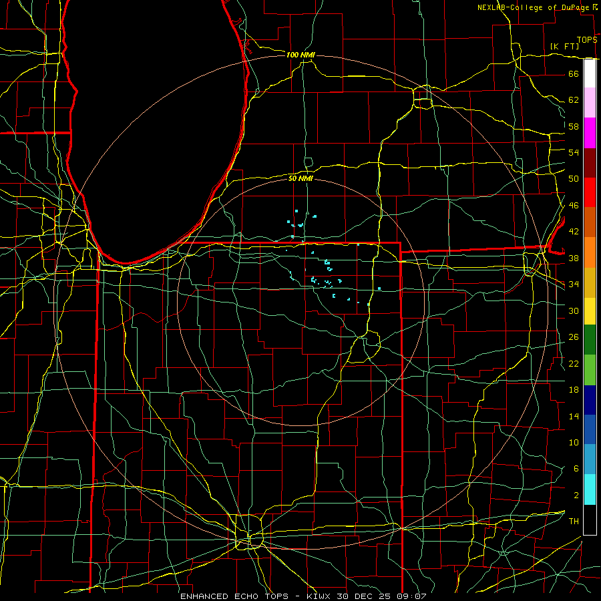The width and height of the screenshot is (601, 601).
Task: Click the yellow legend swatch
Action: point(590,311)
